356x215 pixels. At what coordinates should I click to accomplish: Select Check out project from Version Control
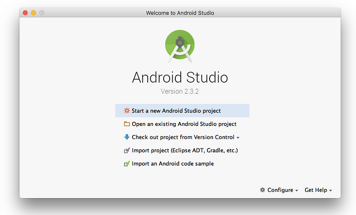pyautogui.click(x=182, y=137)
